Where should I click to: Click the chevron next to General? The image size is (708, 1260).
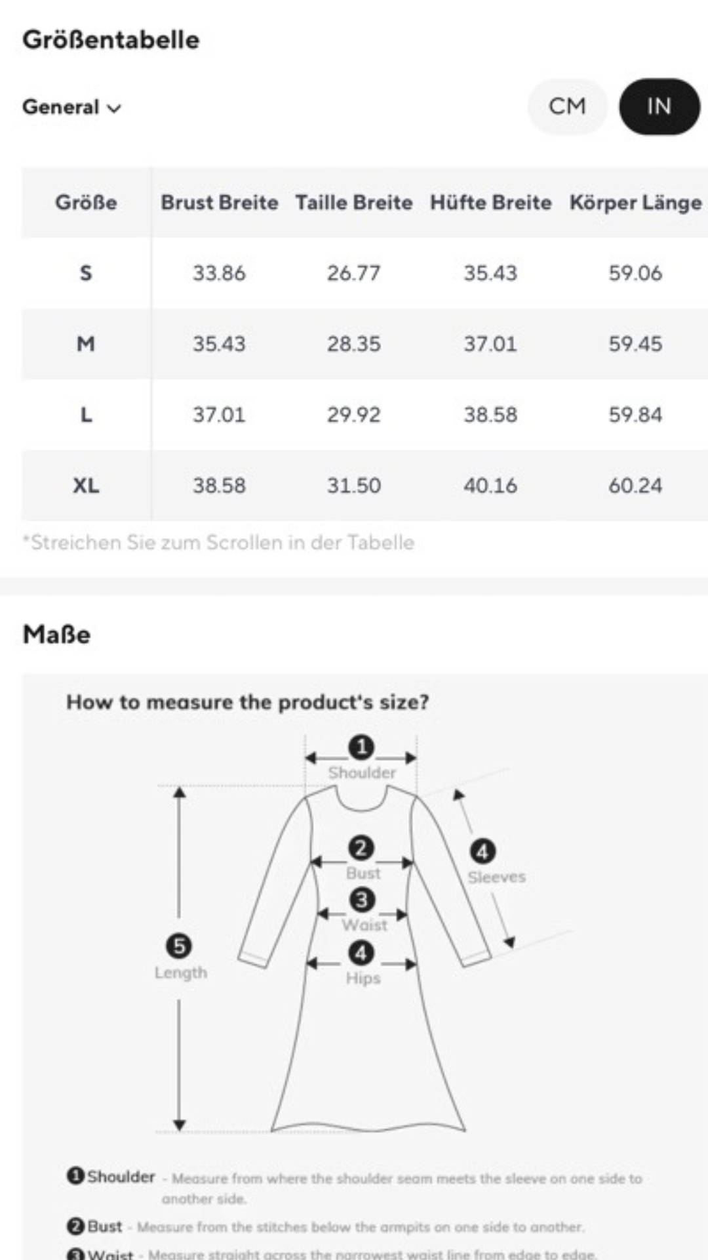(114, 108)
